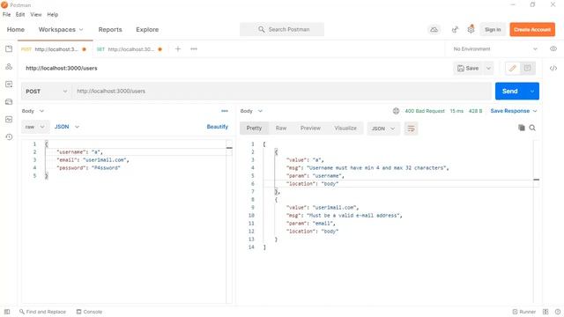Beautify the request JSON
Viewport: 564px width, 317px height.
coord(218,127)
